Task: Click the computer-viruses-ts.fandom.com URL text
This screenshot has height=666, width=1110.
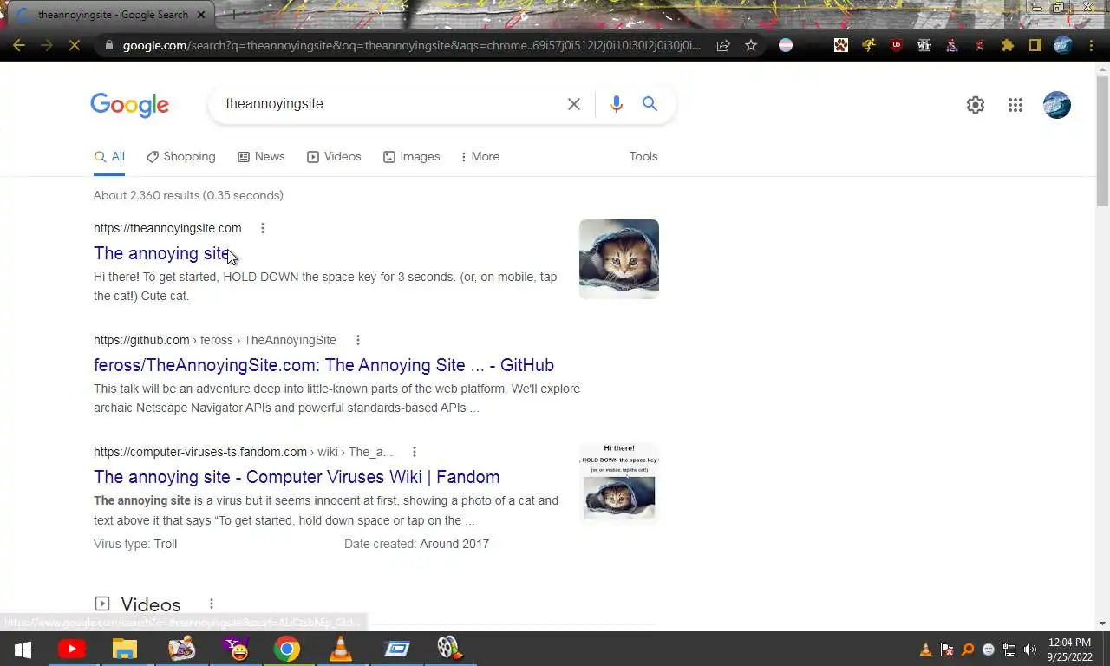Action: coord(200,452)
